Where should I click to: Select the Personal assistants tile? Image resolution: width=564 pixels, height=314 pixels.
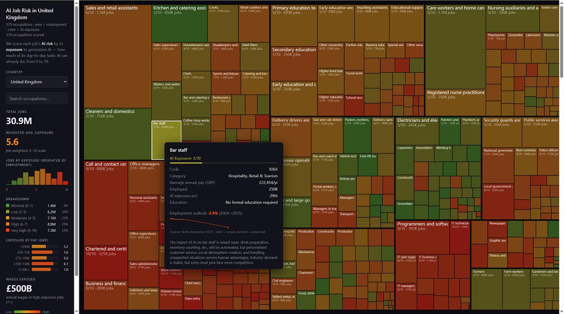(x=143, y=212)
